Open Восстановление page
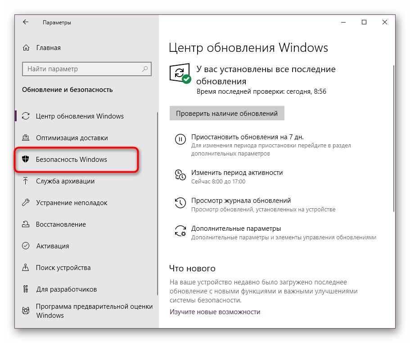This screenshot has width=410, height=343. click(61, 224)
